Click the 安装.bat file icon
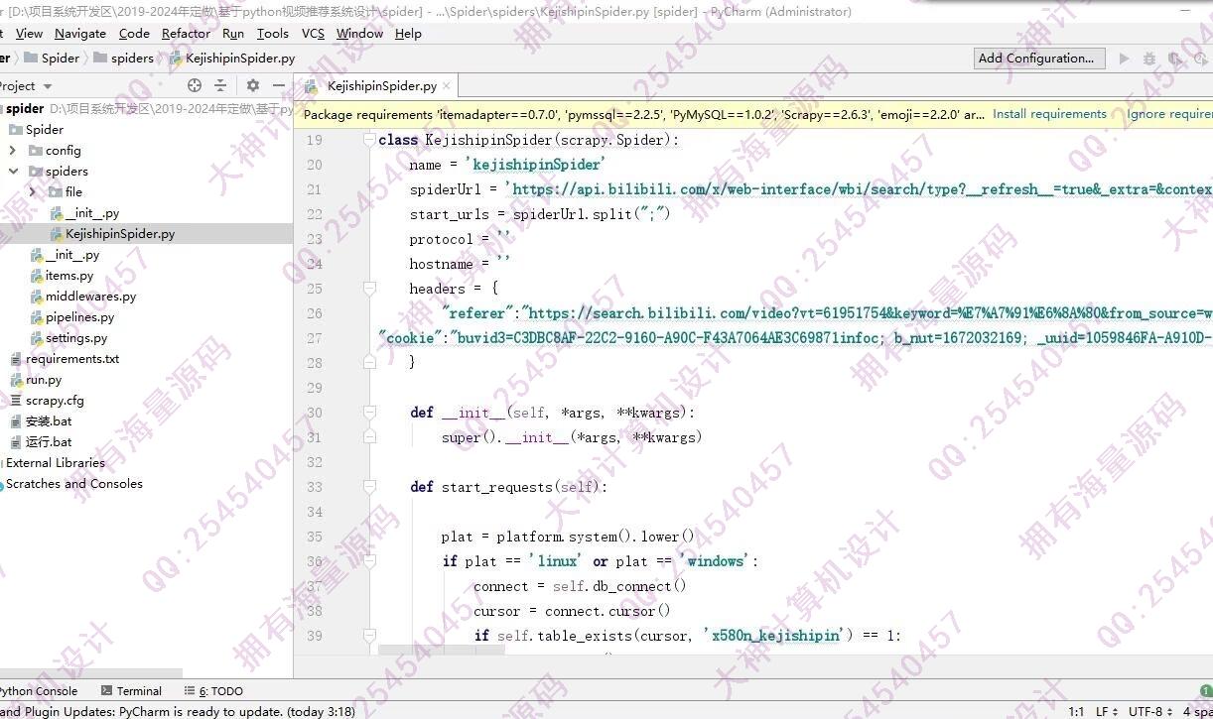 tap(17, 421)
